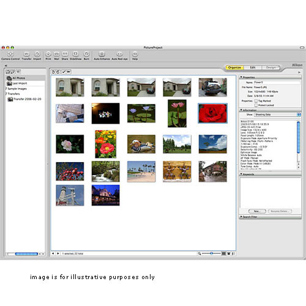Viewport: 306px width, 306px height.
Task: Switch to the Organize tab
Action: click(x=234, y=67)
